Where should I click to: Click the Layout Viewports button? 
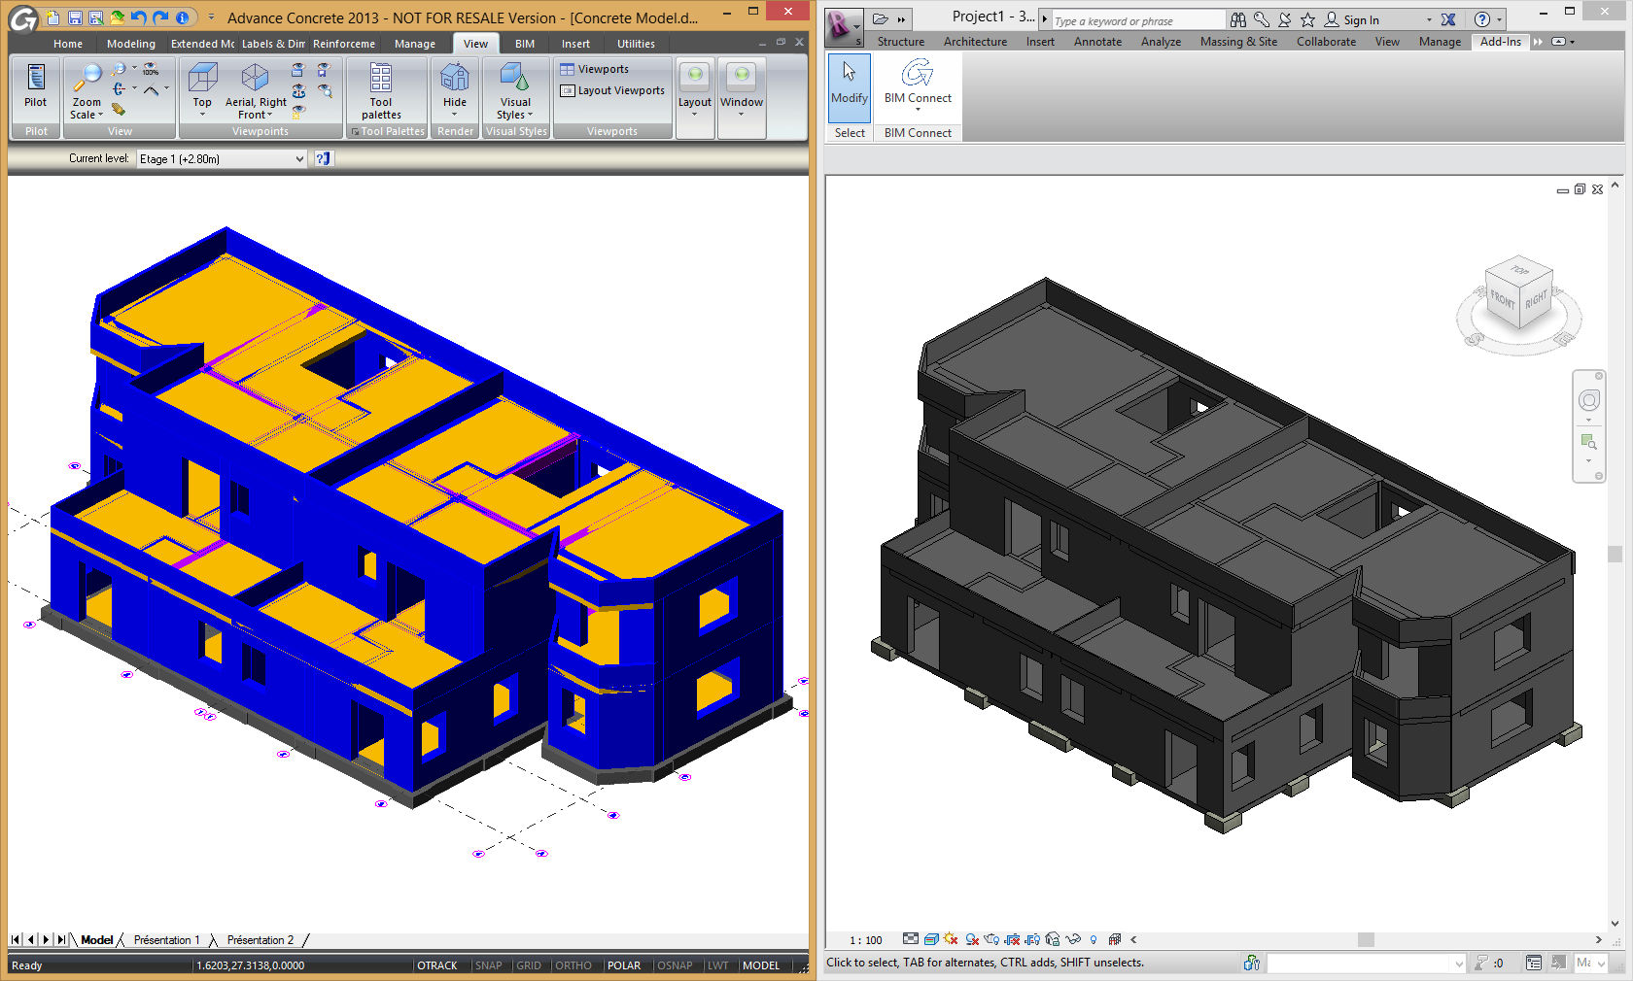(612, 89)
